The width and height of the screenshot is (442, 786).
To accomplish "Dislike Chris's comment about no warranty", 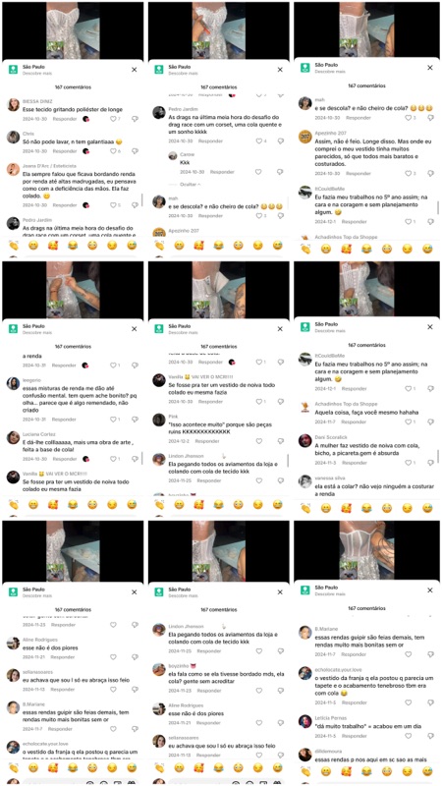I will tap(135, 151).
